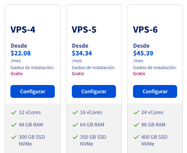
Task: Click checkmark icon beside 350 GB SSD NVMe
Action: click(75, 137)
